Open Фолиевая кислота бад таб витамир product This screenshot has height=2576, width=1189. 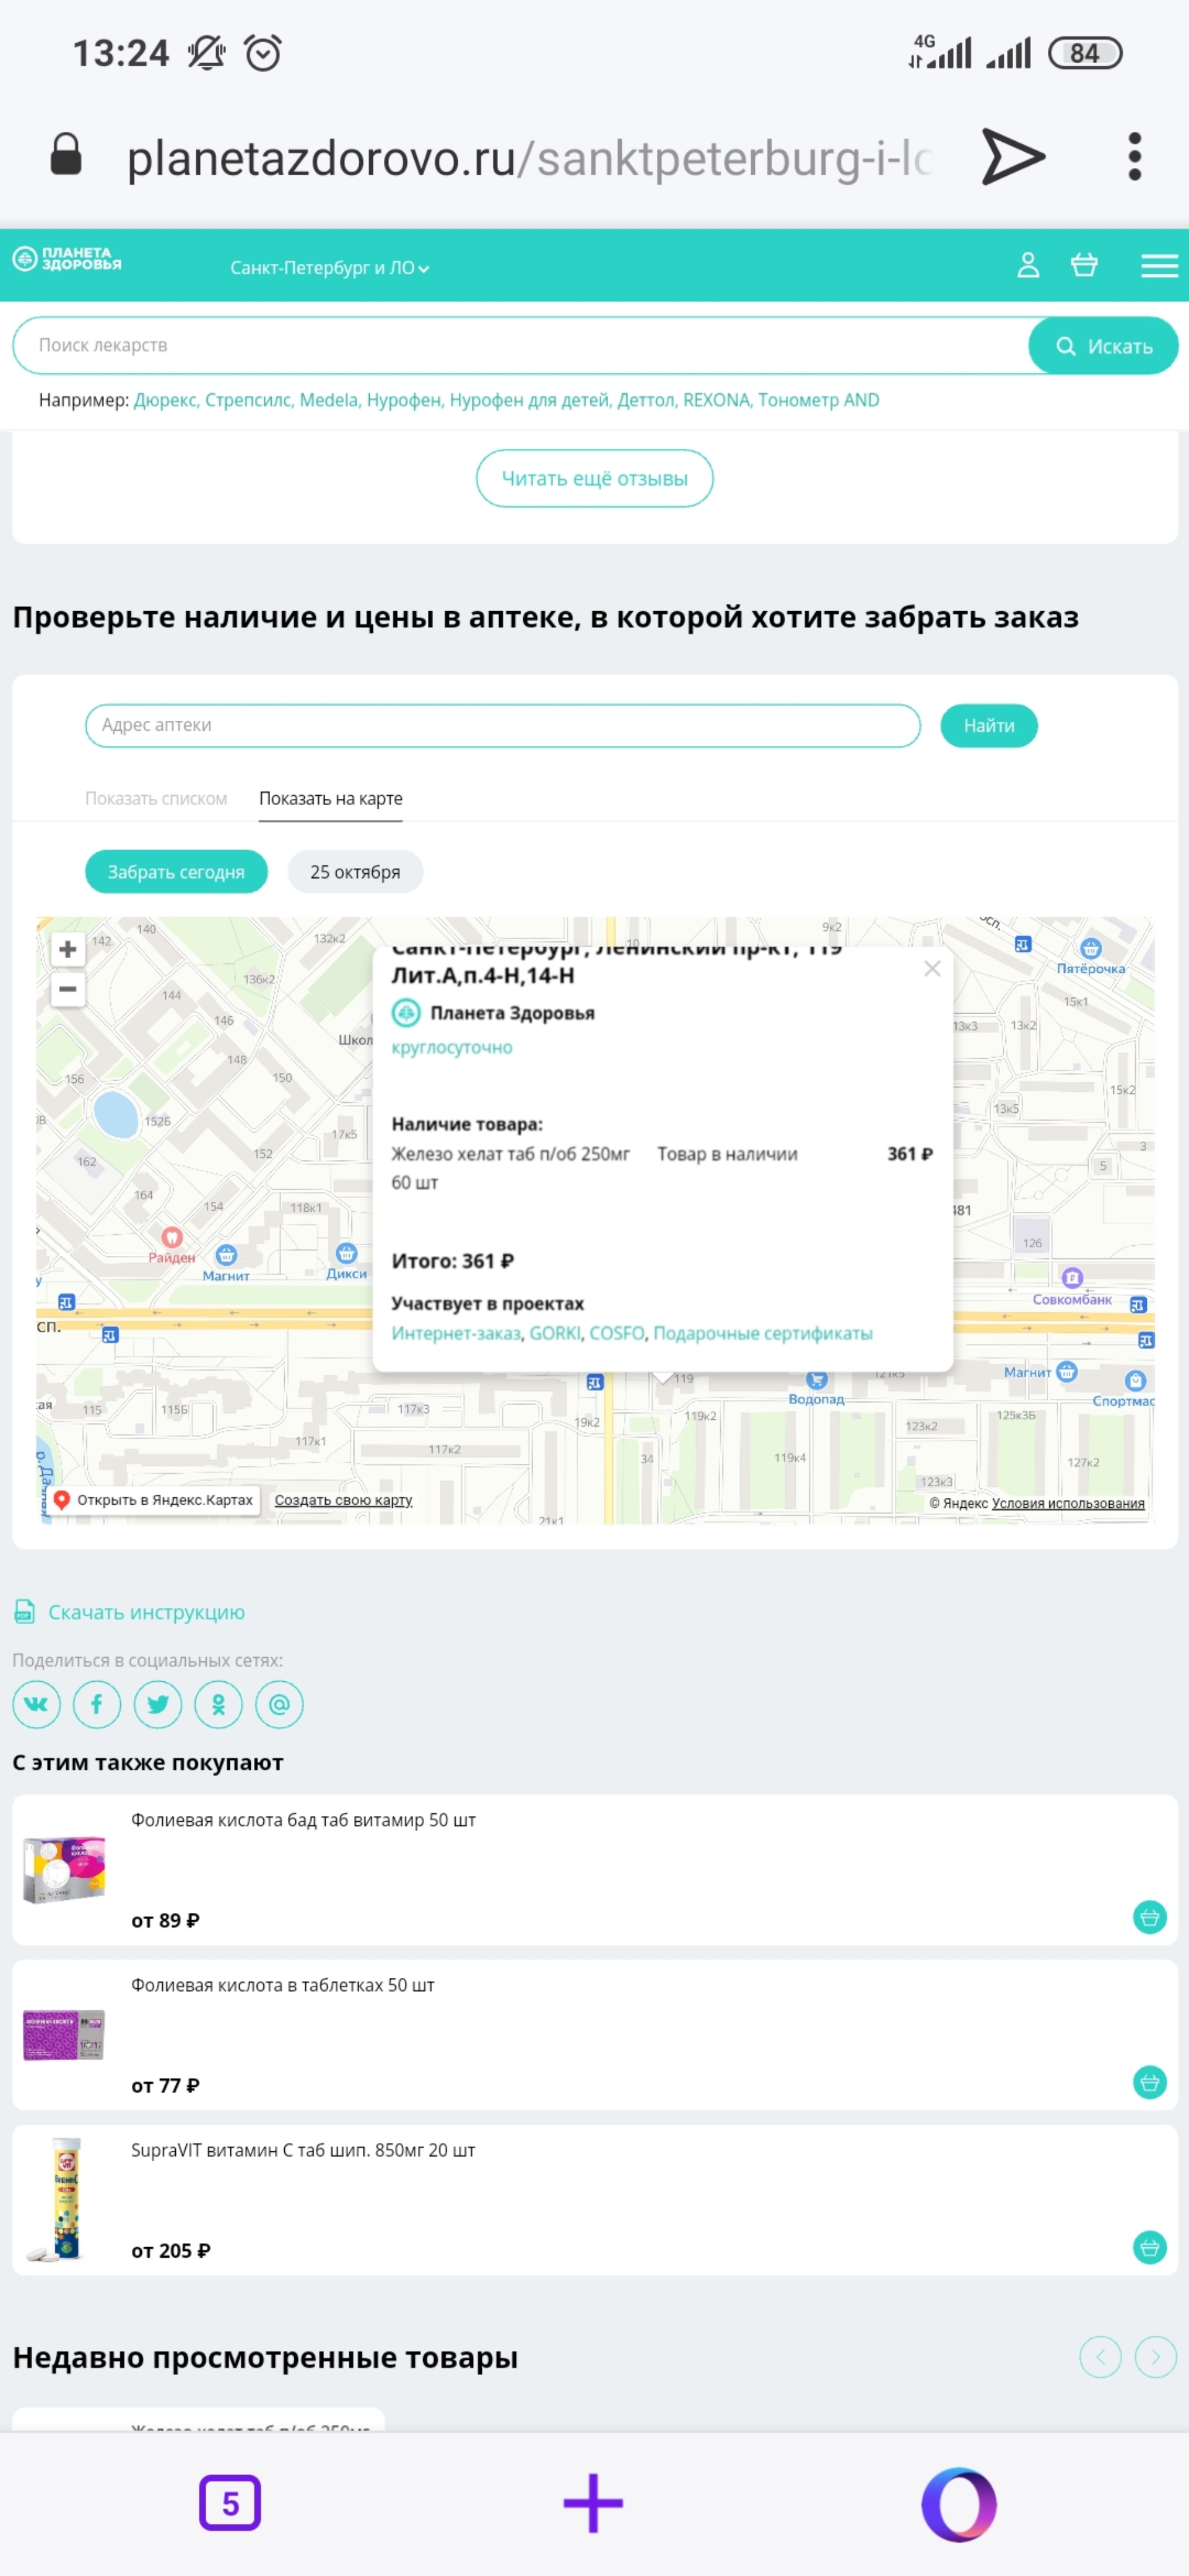tap(303, 1820)
